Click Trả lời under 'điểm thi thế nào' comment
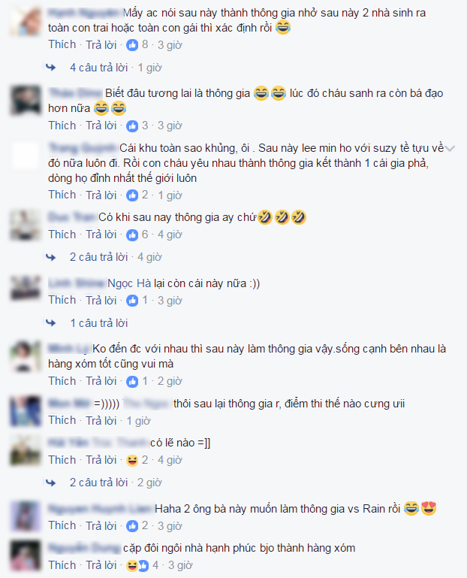This screenshot has width=467, height=578. point(101,420)
